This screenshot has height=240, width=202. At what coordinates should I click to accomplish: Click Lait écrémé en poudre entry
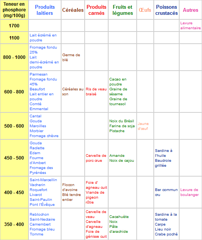click(43, 38)
